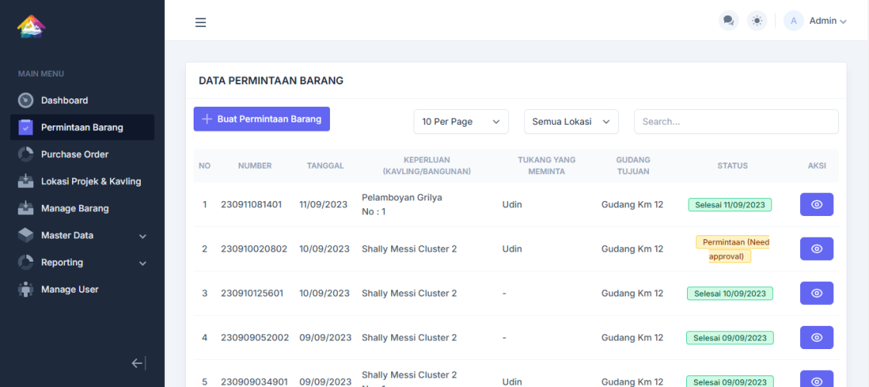Open the Semua Lokasi filter dropdown
869x387 pixels.
(x=571, y=122)
